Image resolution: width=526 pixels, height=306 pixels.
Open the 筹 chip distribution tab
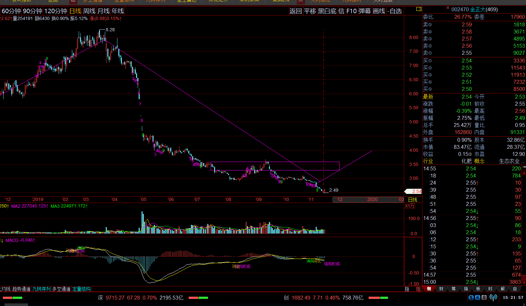click(453, 289)
